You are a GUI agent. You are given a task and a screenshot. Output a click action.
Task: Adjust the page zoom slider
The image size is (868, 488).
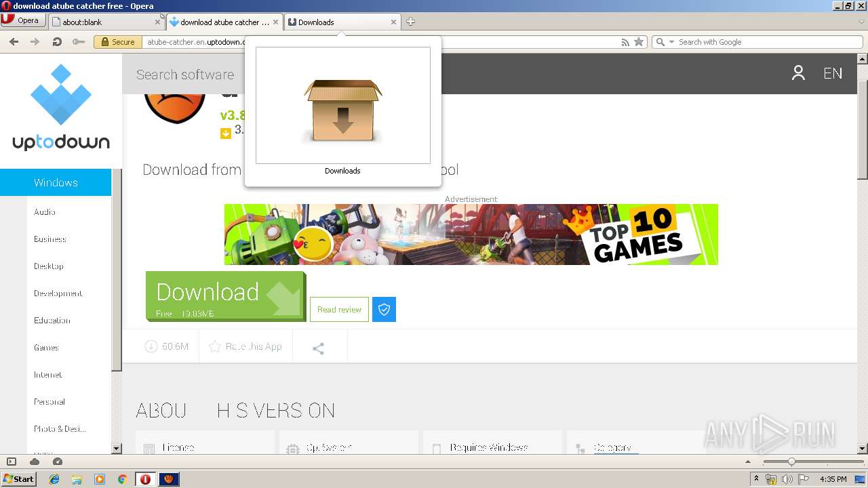(791, 462)
